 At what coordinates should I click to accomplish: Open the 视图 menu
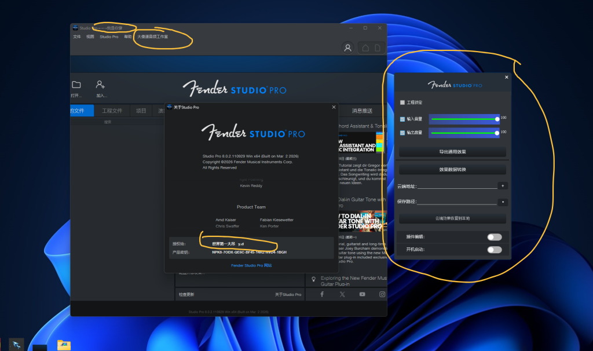coord(90,36)
